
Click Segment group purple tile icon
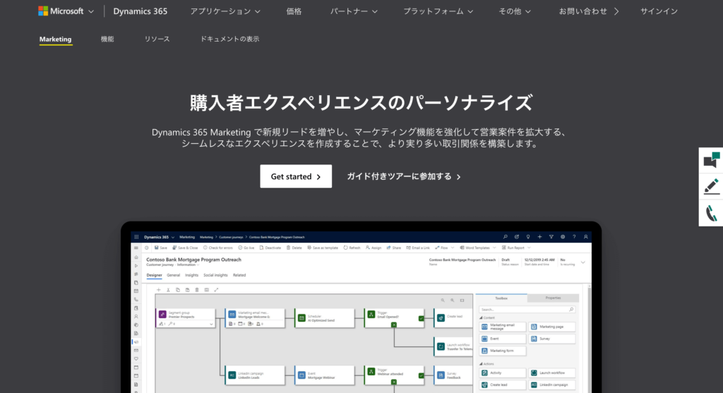coord(162,314)
